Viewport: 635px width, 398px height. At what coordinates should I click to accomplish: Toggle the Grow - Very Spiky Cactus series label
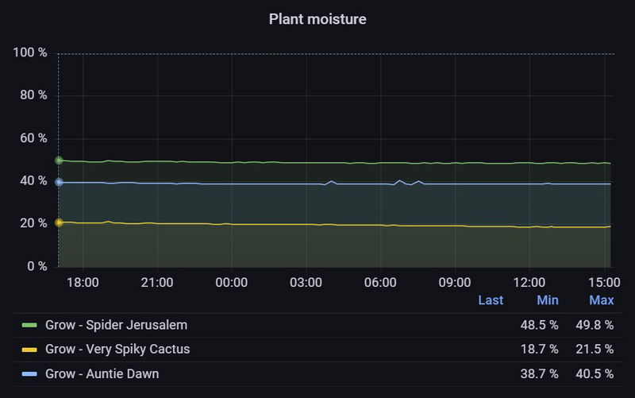pos(117,350)
